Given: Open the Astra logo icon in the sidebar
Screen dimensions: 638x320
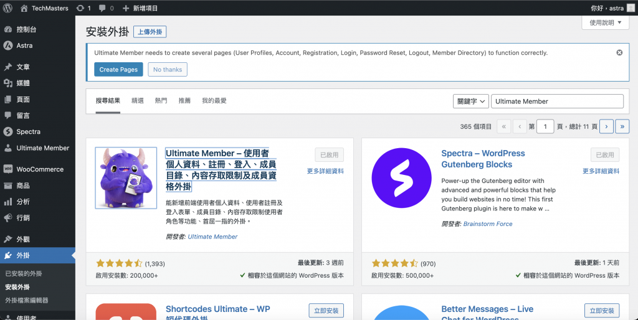Looking at the screenshot, I should pos(7,45).
